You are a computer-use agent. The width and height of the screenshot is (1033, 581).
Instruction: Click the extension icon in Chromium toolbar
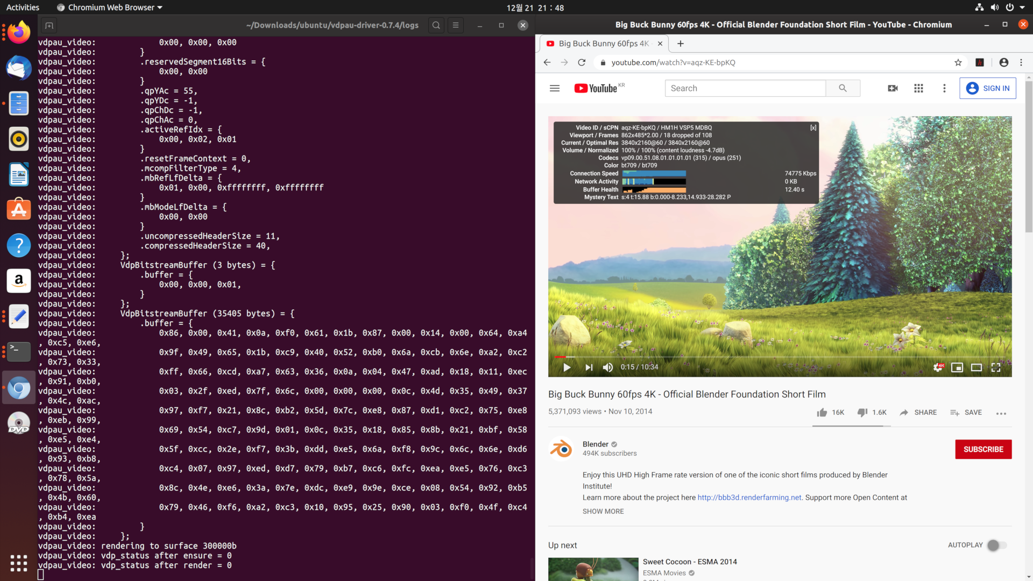click(980, 62)
